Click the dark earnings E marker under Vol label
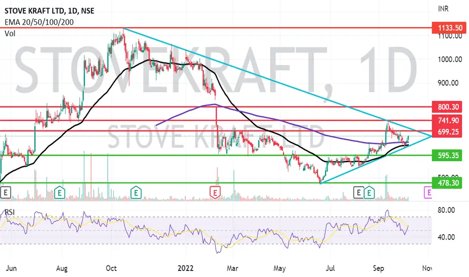The width and height of the screenshot is (469, 277). click(x=6, y=192)
